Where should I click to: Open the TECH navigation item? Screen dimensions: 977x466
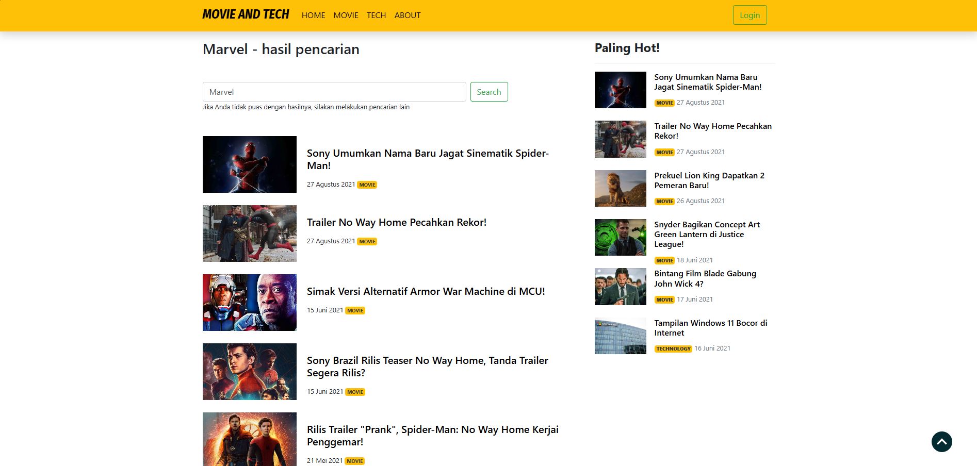tap(376, 15)
